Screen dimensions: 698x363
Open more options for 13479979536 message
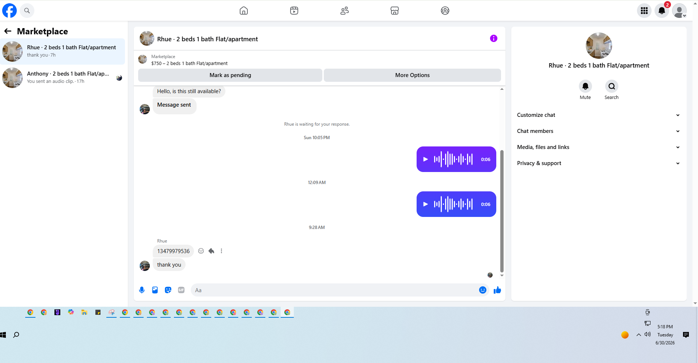[x=221, y=251]
